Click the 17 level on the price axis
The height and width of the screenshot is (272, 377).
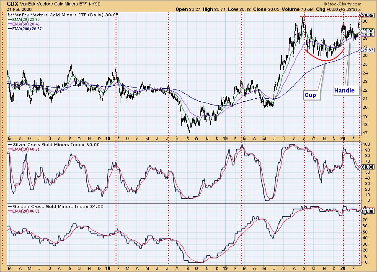365,133
